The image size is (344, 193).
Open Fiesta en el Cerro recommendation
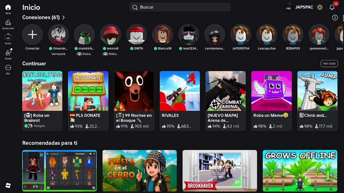click(140, 170)
